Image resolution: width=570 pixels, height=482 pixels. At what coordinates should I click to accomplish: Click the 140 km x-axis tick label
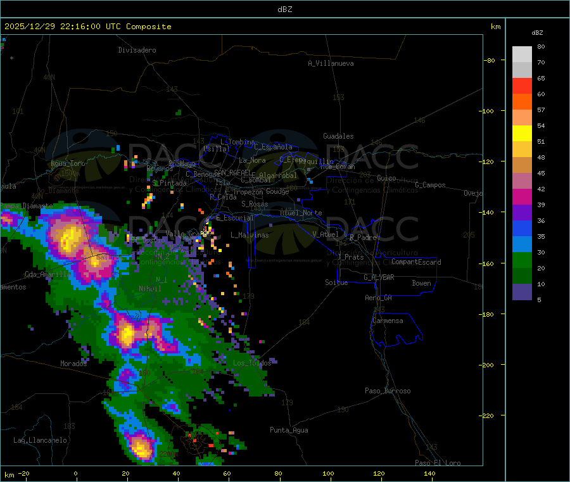coord(429,473)
